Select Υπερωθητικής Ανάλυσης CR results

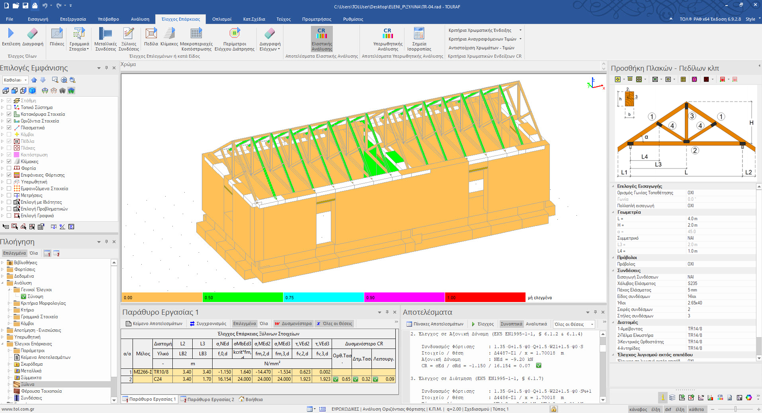point(388,39)
